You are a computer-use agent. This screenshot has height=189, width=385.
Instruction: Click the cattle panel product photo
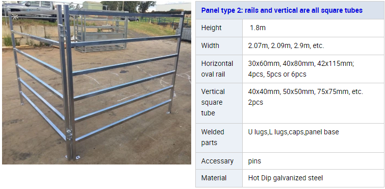tap(96, 82)
